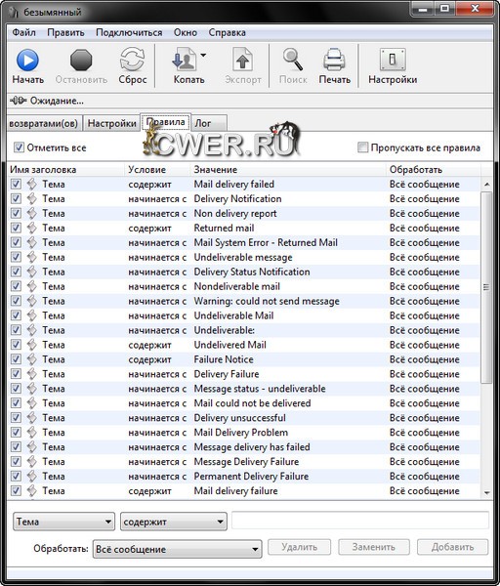Viewport: 500px width, 586px height.
Task: Click the Начать play icon
Action: (x=27, y=60)
